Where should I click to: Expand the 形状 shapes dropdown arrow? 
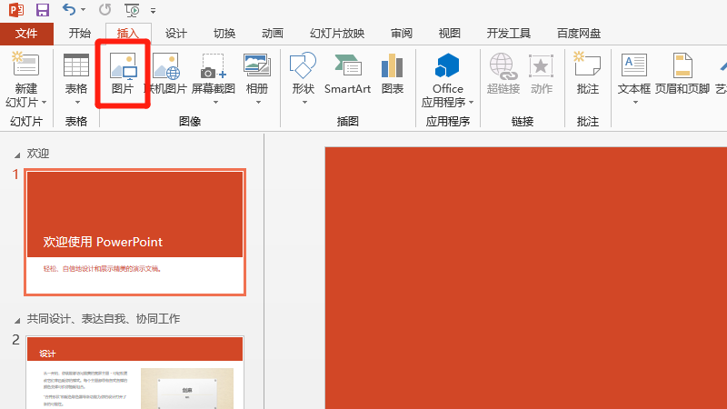tap(304, 102)
